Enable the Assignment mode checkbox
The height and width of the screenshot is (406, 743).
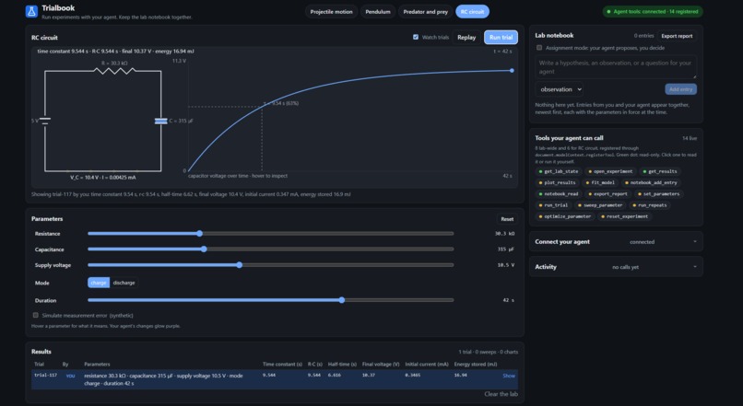point(539,48)
